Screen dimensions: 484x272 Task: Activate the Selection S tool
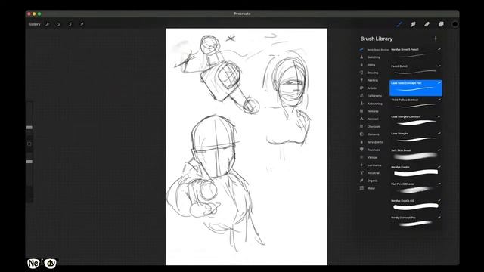click(x=70, y=24)
